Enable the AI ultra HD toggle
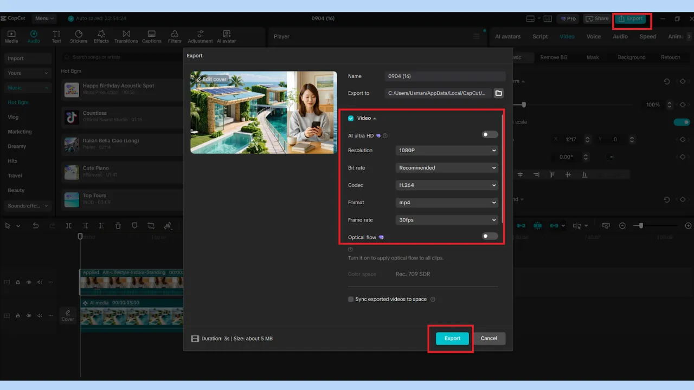 [489, 134]
